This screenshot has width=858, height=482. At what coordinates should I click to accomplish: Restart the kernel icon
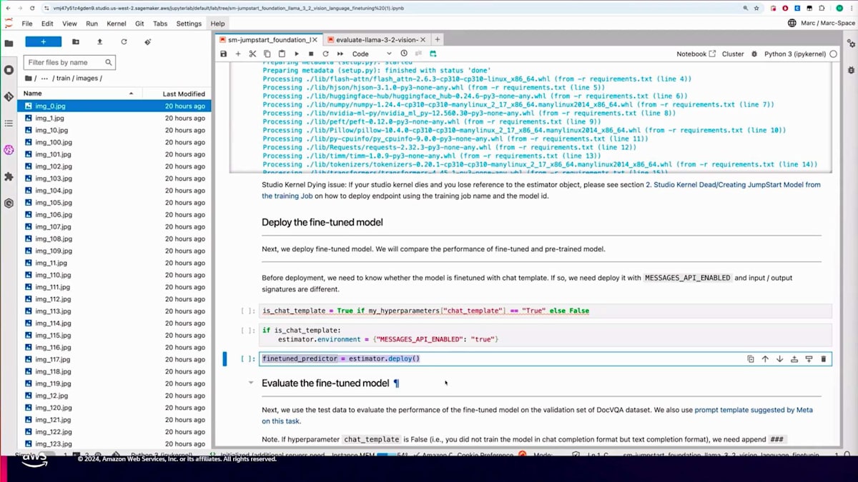point(325,54)
